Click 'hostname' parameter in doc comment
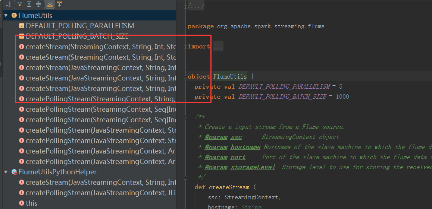The width and height of the screenshot is (432, 209). 245,147
